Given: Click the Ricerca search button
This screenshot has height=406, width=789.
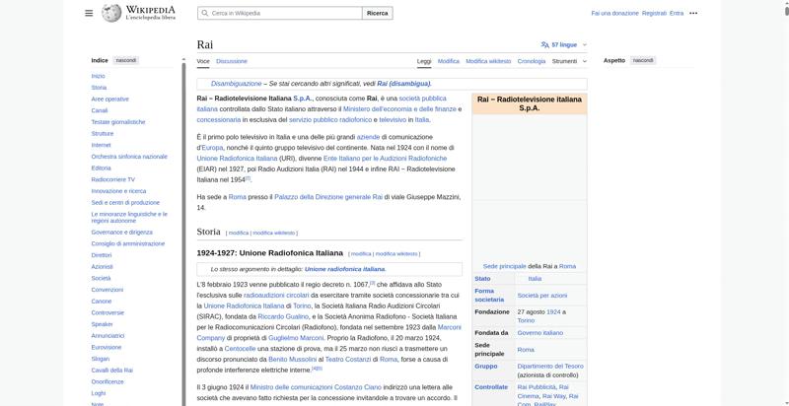Looking at the screenshot, I should pos(378,13).
